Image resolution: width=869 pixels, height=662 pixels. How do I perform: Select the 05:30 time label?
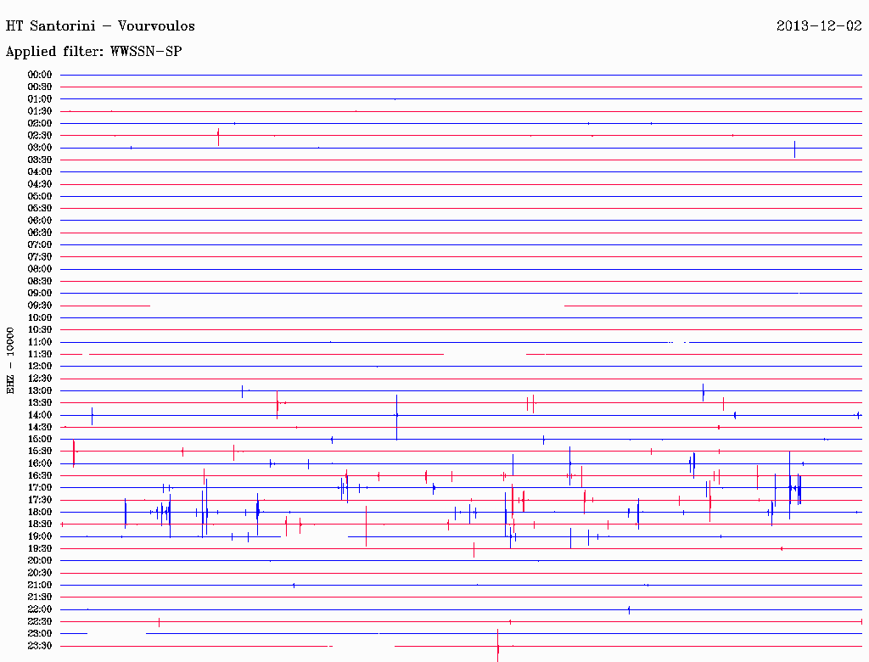click(x=40, y=209)
